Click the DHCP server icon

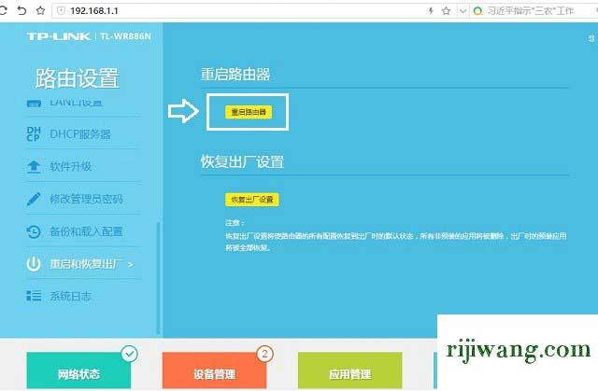tap(34, 134)
